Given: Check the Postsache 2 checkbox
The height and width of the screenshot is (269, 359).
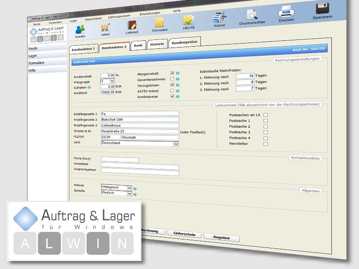Looking at the screenshot, I should pyautogui.click(x=266, y=126).
